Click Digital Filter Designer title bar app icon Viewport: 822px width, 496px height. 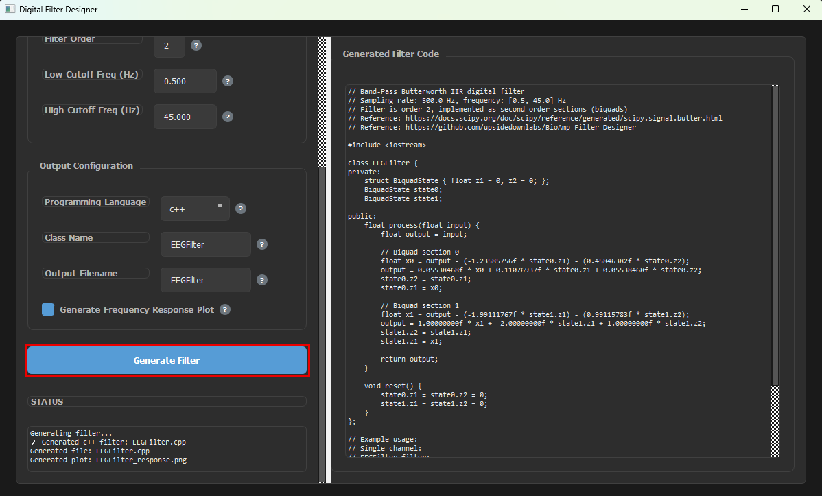pos(10,10)
